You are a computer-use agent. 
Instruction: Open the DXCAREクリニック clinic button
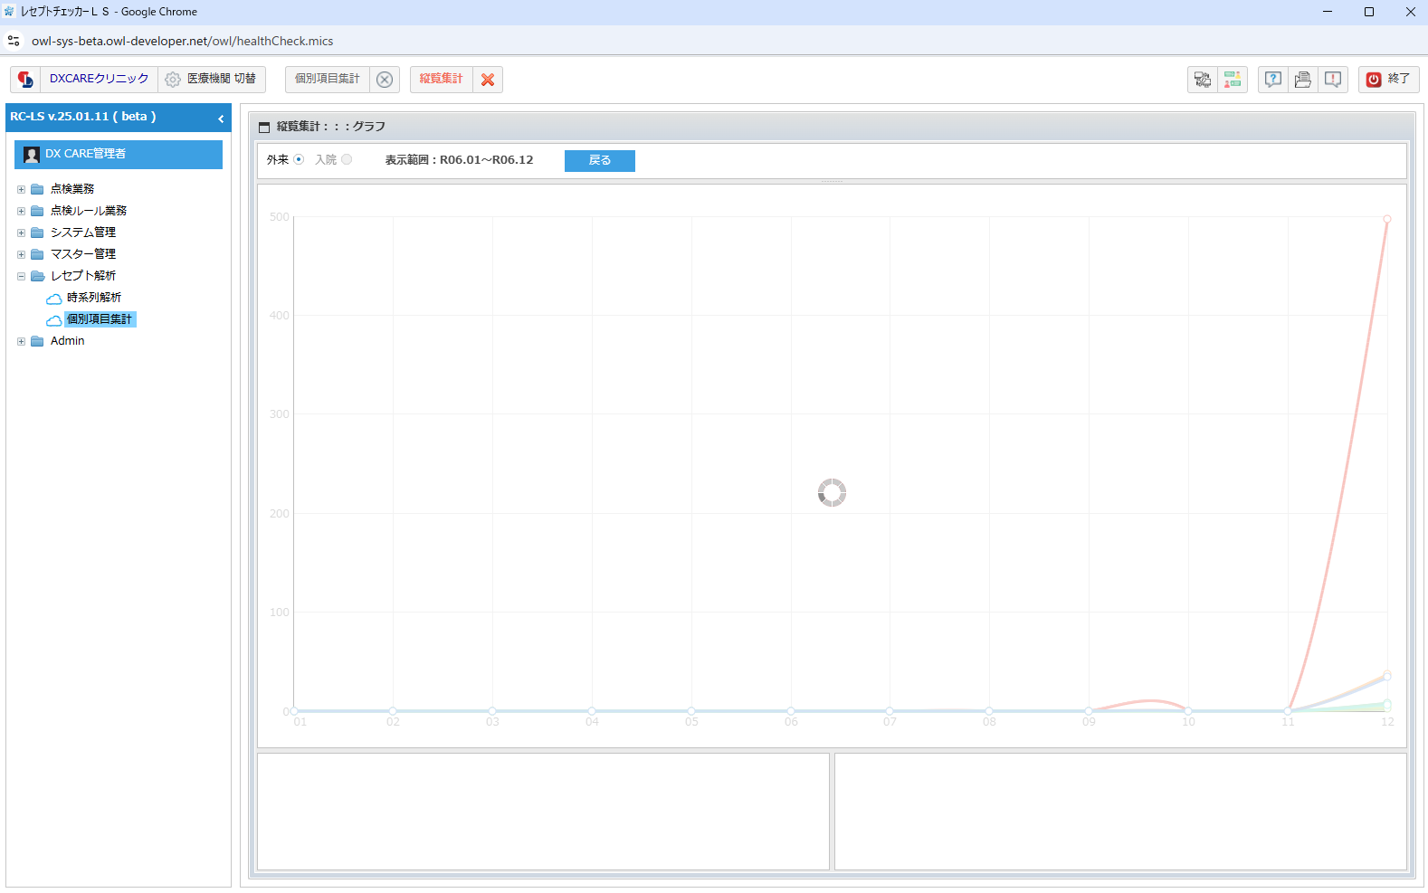[x=99, y=79]
